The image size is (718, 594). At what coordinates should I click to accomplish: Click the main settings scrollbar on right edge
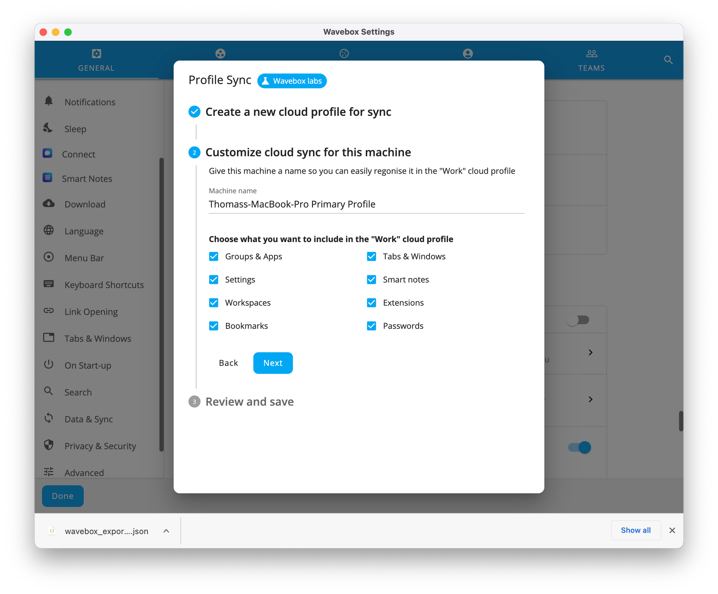coord(681,421)
